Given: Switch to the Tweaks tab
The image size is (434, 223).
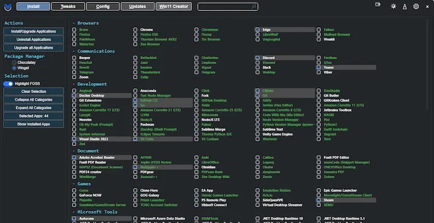Looking at the screenshot, I should pos(68,7).
